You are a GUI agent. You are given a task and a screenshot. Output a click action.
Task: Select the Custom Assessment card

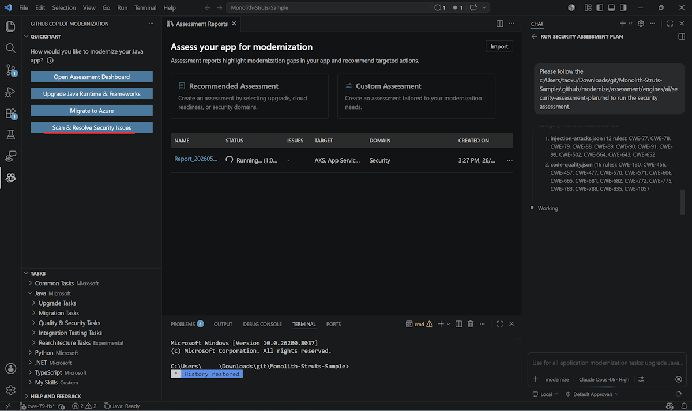click(x=416, y=96)
